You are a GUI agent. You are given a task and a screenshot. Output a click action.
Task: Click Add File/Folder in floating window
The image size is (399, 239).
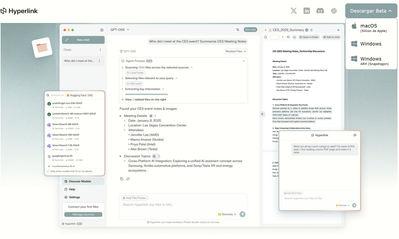(x=293, y=193)
